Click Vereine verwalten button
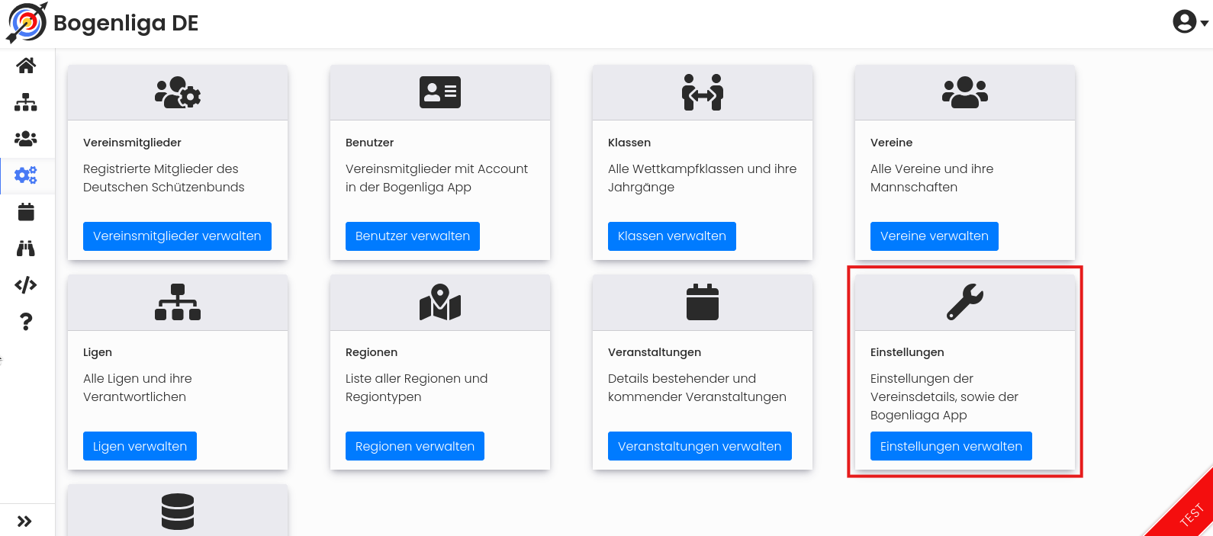Screen dimensions: 1213x536 point(935,236)
